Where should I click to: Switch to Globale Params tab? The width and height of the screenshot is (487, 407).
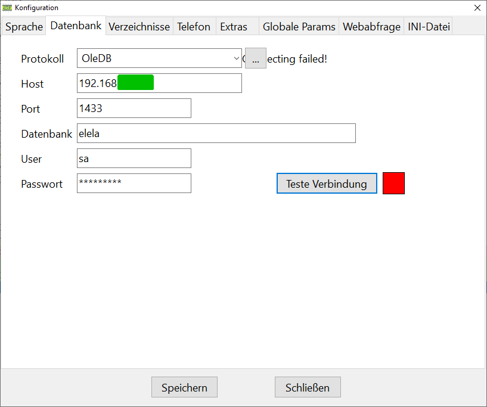click(x=299, y=27)
